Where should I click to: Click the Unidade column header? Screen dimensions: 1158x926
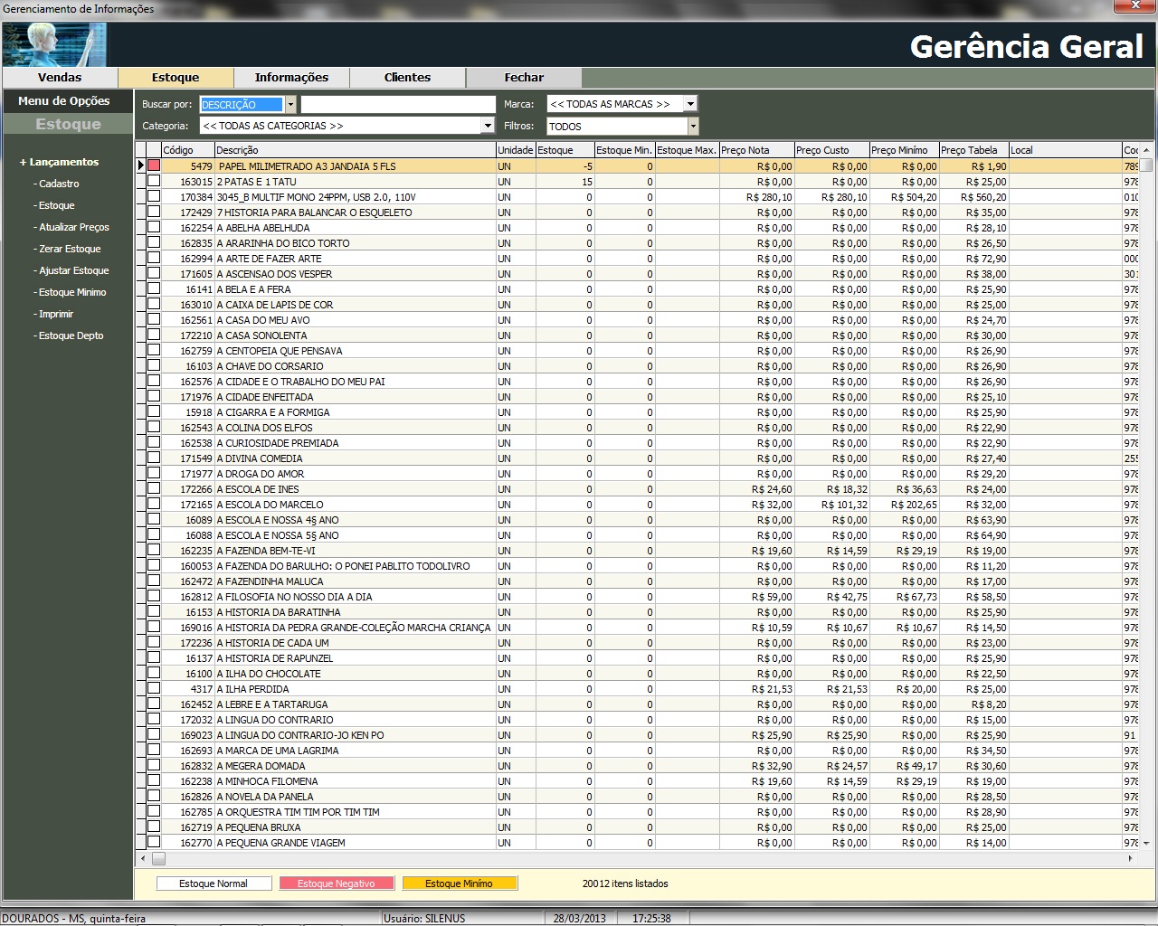tap(516, 150)
